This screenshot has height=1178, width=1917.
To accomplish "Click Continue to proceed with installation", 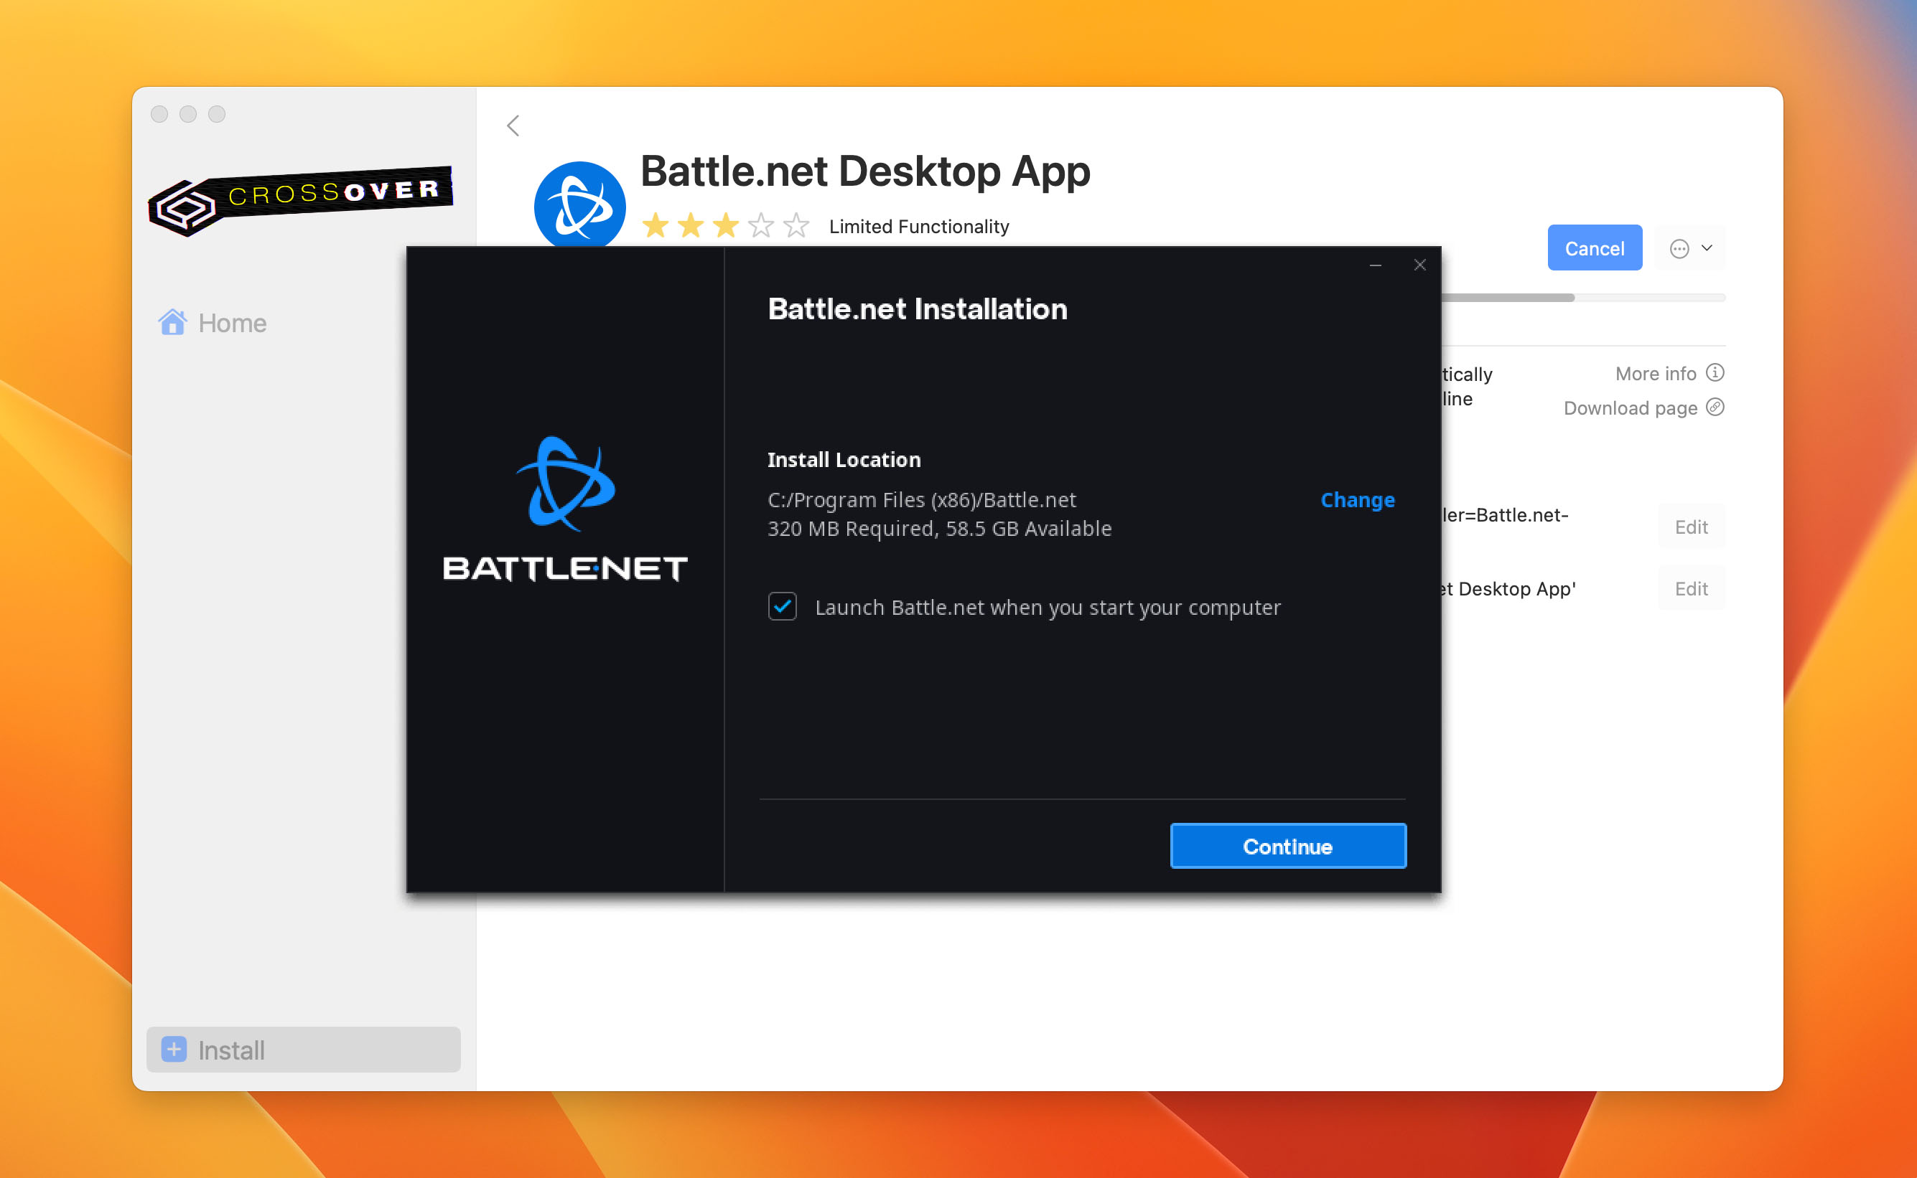I will [x=1287, y=846].
